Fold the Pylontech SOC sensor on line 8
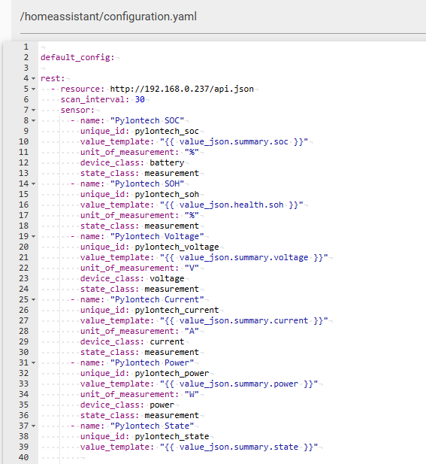Viewport: 426px width, 464px height. tap(33, 121)
